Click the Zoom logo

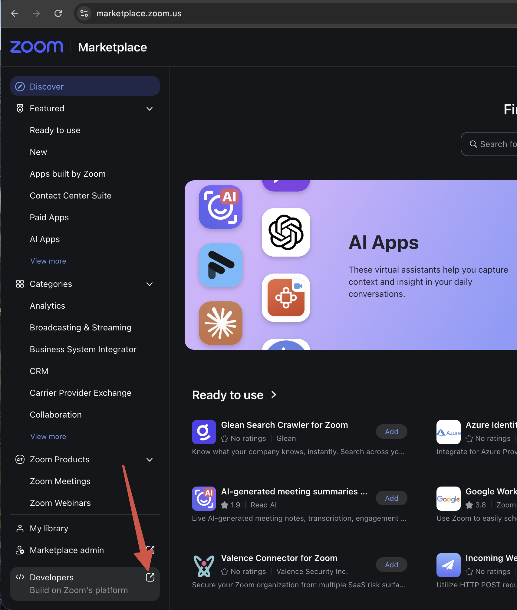pos(37,47)
